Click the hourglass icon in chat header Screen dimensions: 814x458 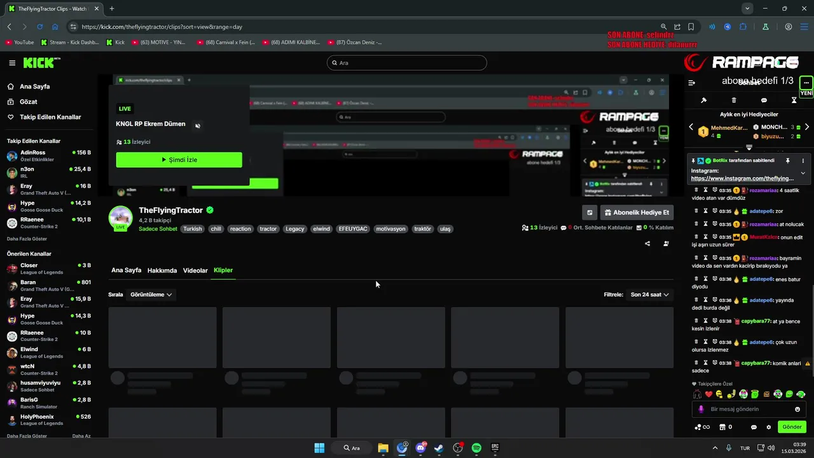794,101
